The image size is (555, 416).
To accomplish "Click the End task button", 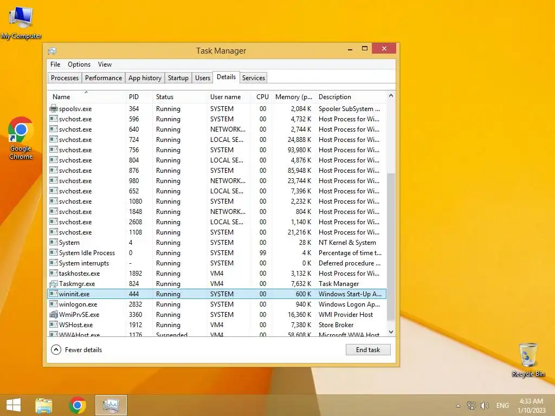I will (x=368, y=350).
